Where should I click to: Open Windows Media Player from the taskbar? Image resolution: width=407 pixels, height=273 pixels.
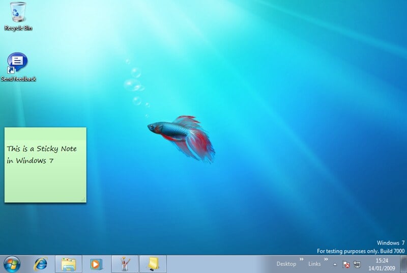(96, 264)
